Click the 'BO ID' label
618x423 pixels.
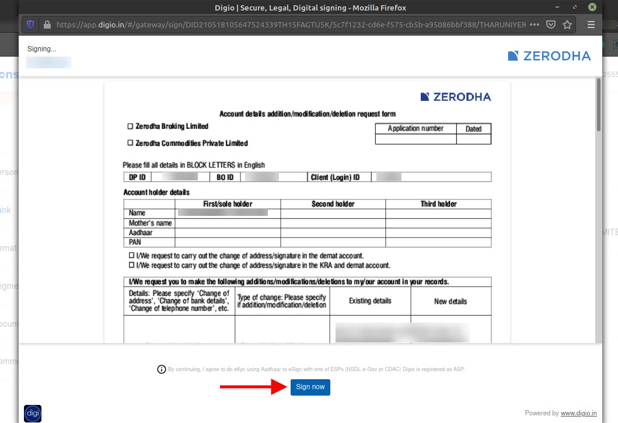pos(225,177)
